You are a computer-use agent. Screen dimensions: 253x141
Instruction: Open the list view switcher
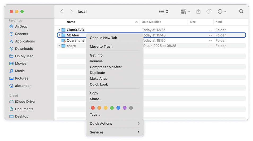164,11
